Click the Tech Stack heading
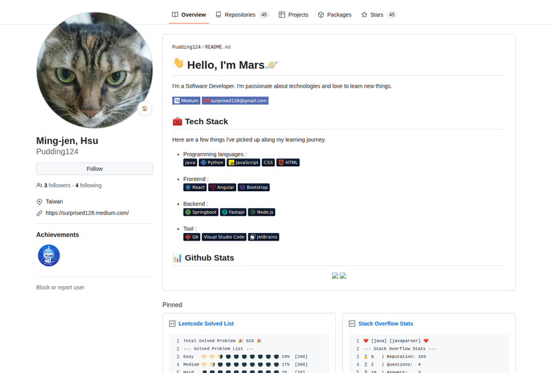Image resolution: width=552 pixels, height=373 pixels. pyautogui.click(x=206, y=121)
